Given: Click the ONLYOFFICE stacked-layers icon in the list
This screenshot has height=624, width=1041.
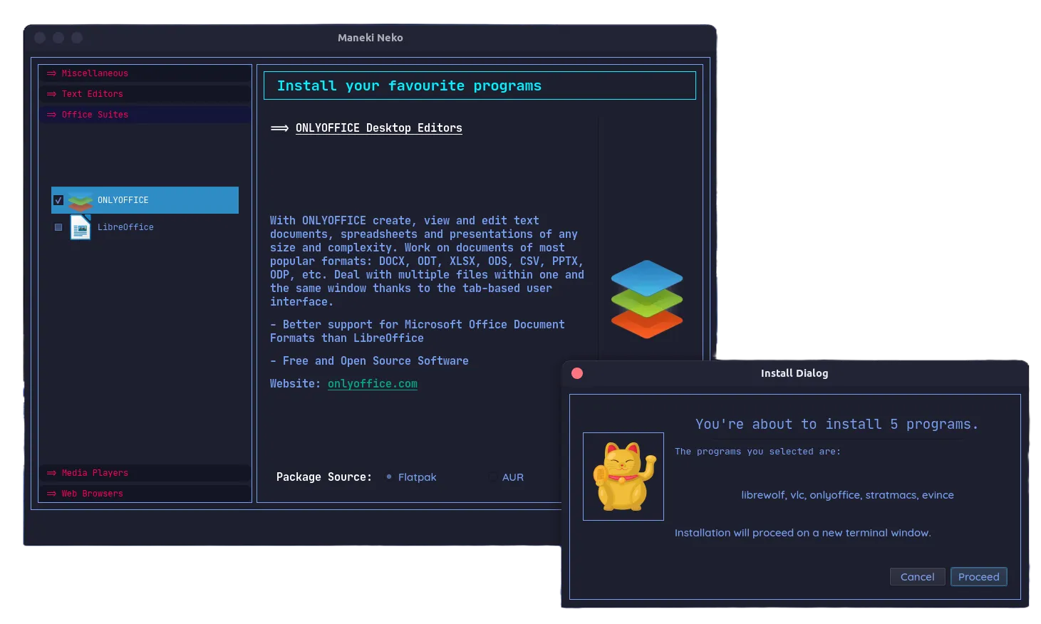Looking at the screenshot, I should (x=79, y=200).
